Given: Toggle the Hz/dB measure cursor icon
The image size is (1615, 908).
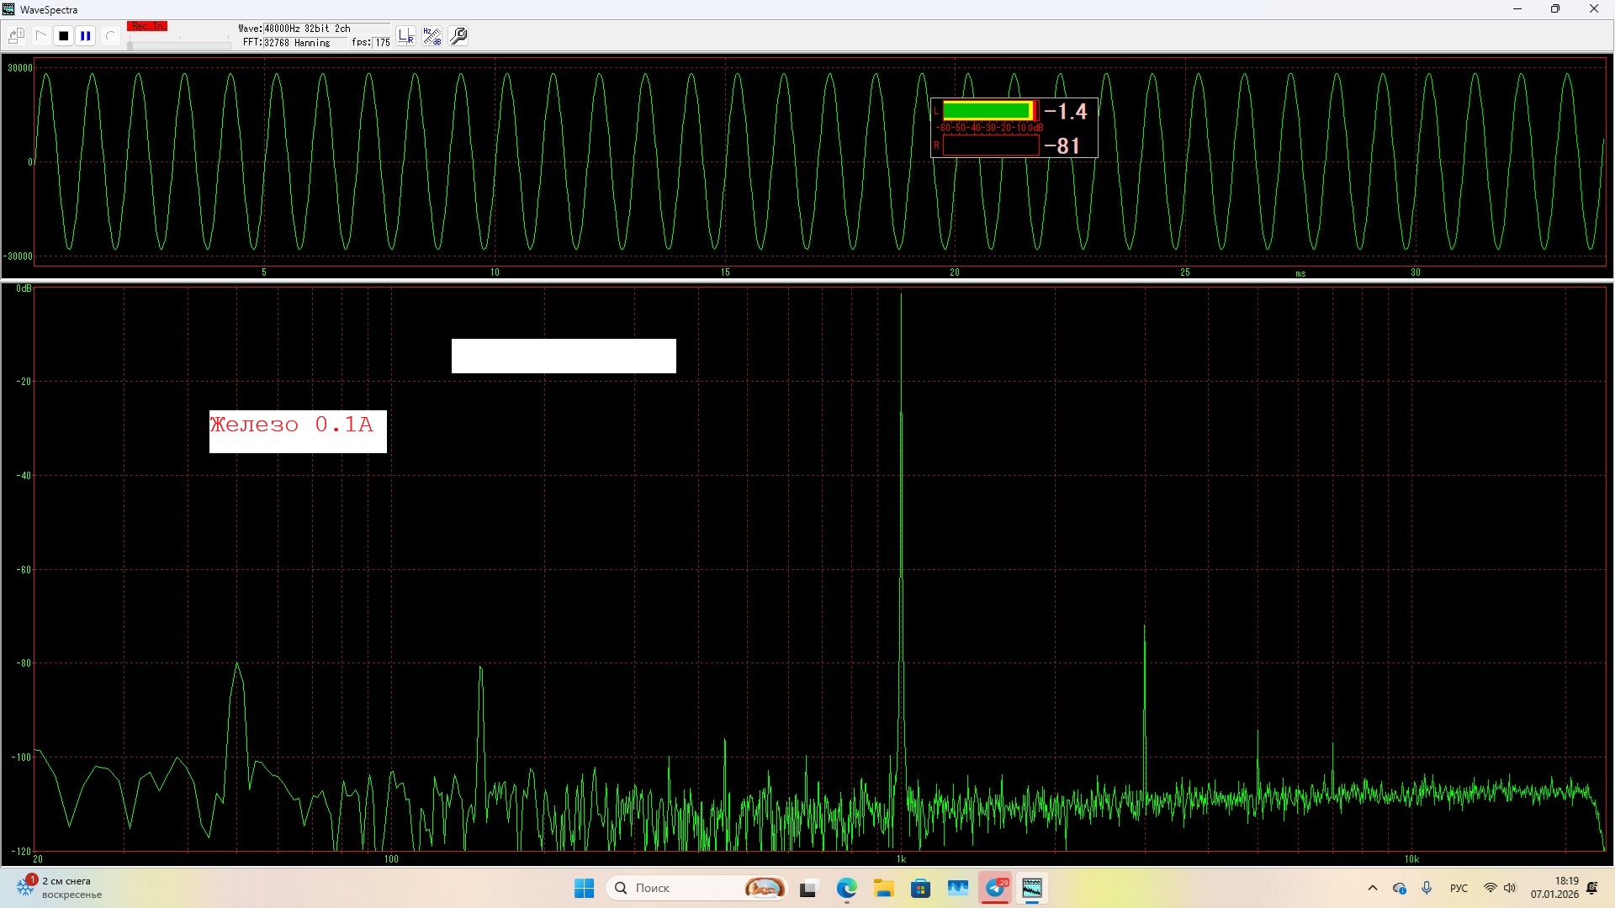Looking at the screenshot, I should coord(432,36).
